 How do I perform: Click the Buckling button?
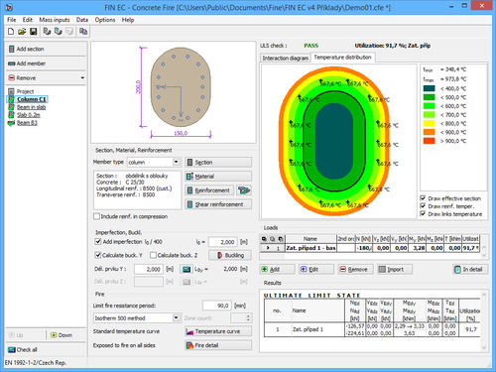(230, 255)
